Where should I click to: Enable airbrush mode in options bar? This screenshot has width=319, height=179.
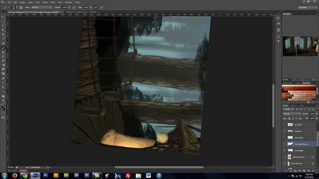point(95,7)
